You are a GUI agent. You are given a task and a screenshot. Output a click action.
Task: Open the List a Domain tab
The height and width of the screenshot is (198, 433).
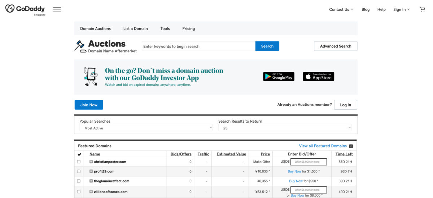(135, 28)
